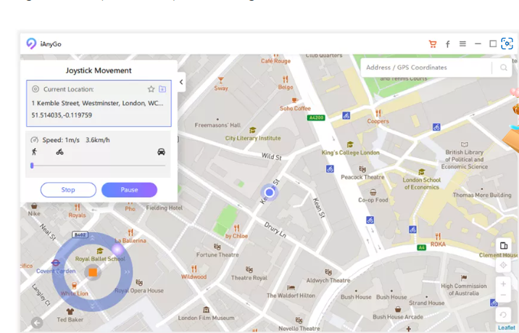This screenshot has height=333, width=519.
Task: Click Soho Coffee map label
Action: pos(295,108)
